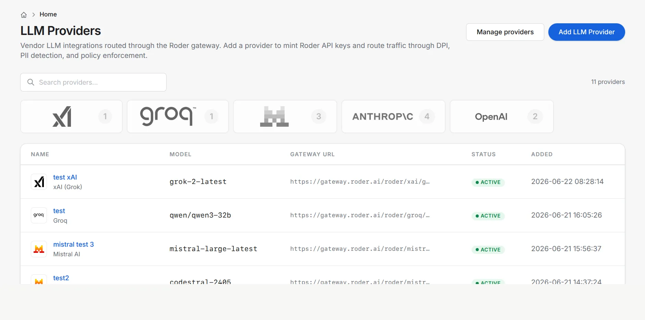645x320 pixels.
Task: Click the xAI count badge 1
Action: [105, 116]
